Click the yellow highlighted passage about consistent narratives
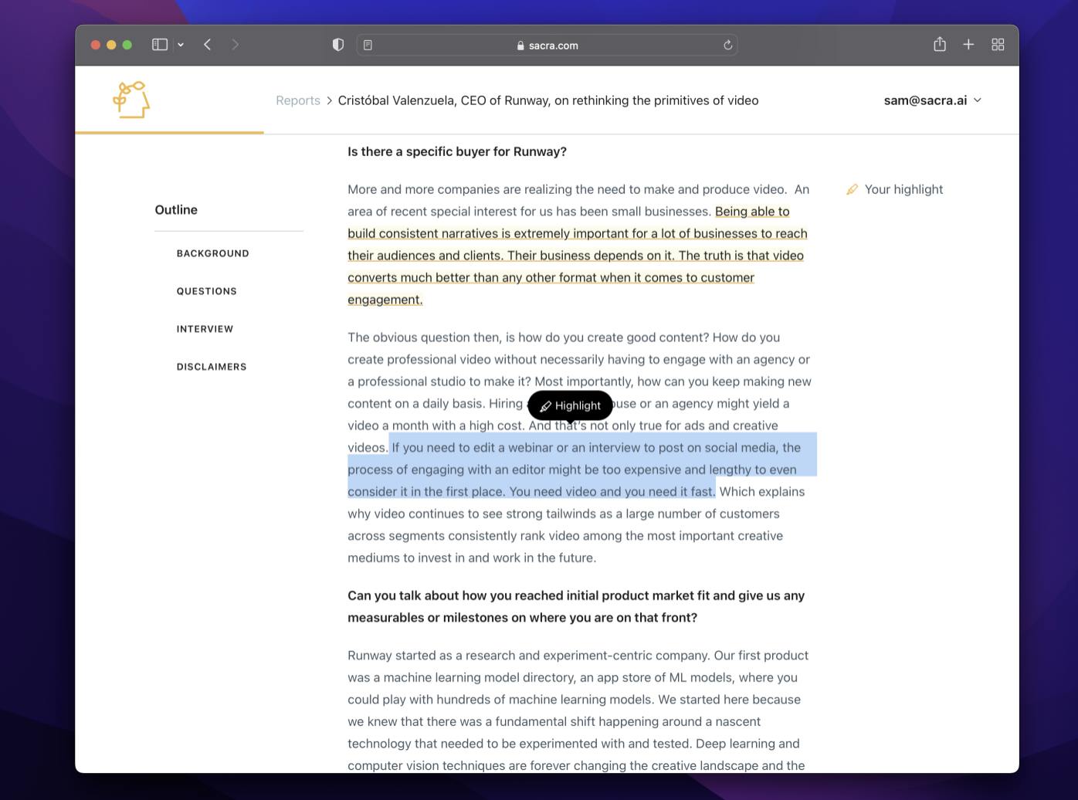This screenshot has height=800, width=1078. click(577, 256)
